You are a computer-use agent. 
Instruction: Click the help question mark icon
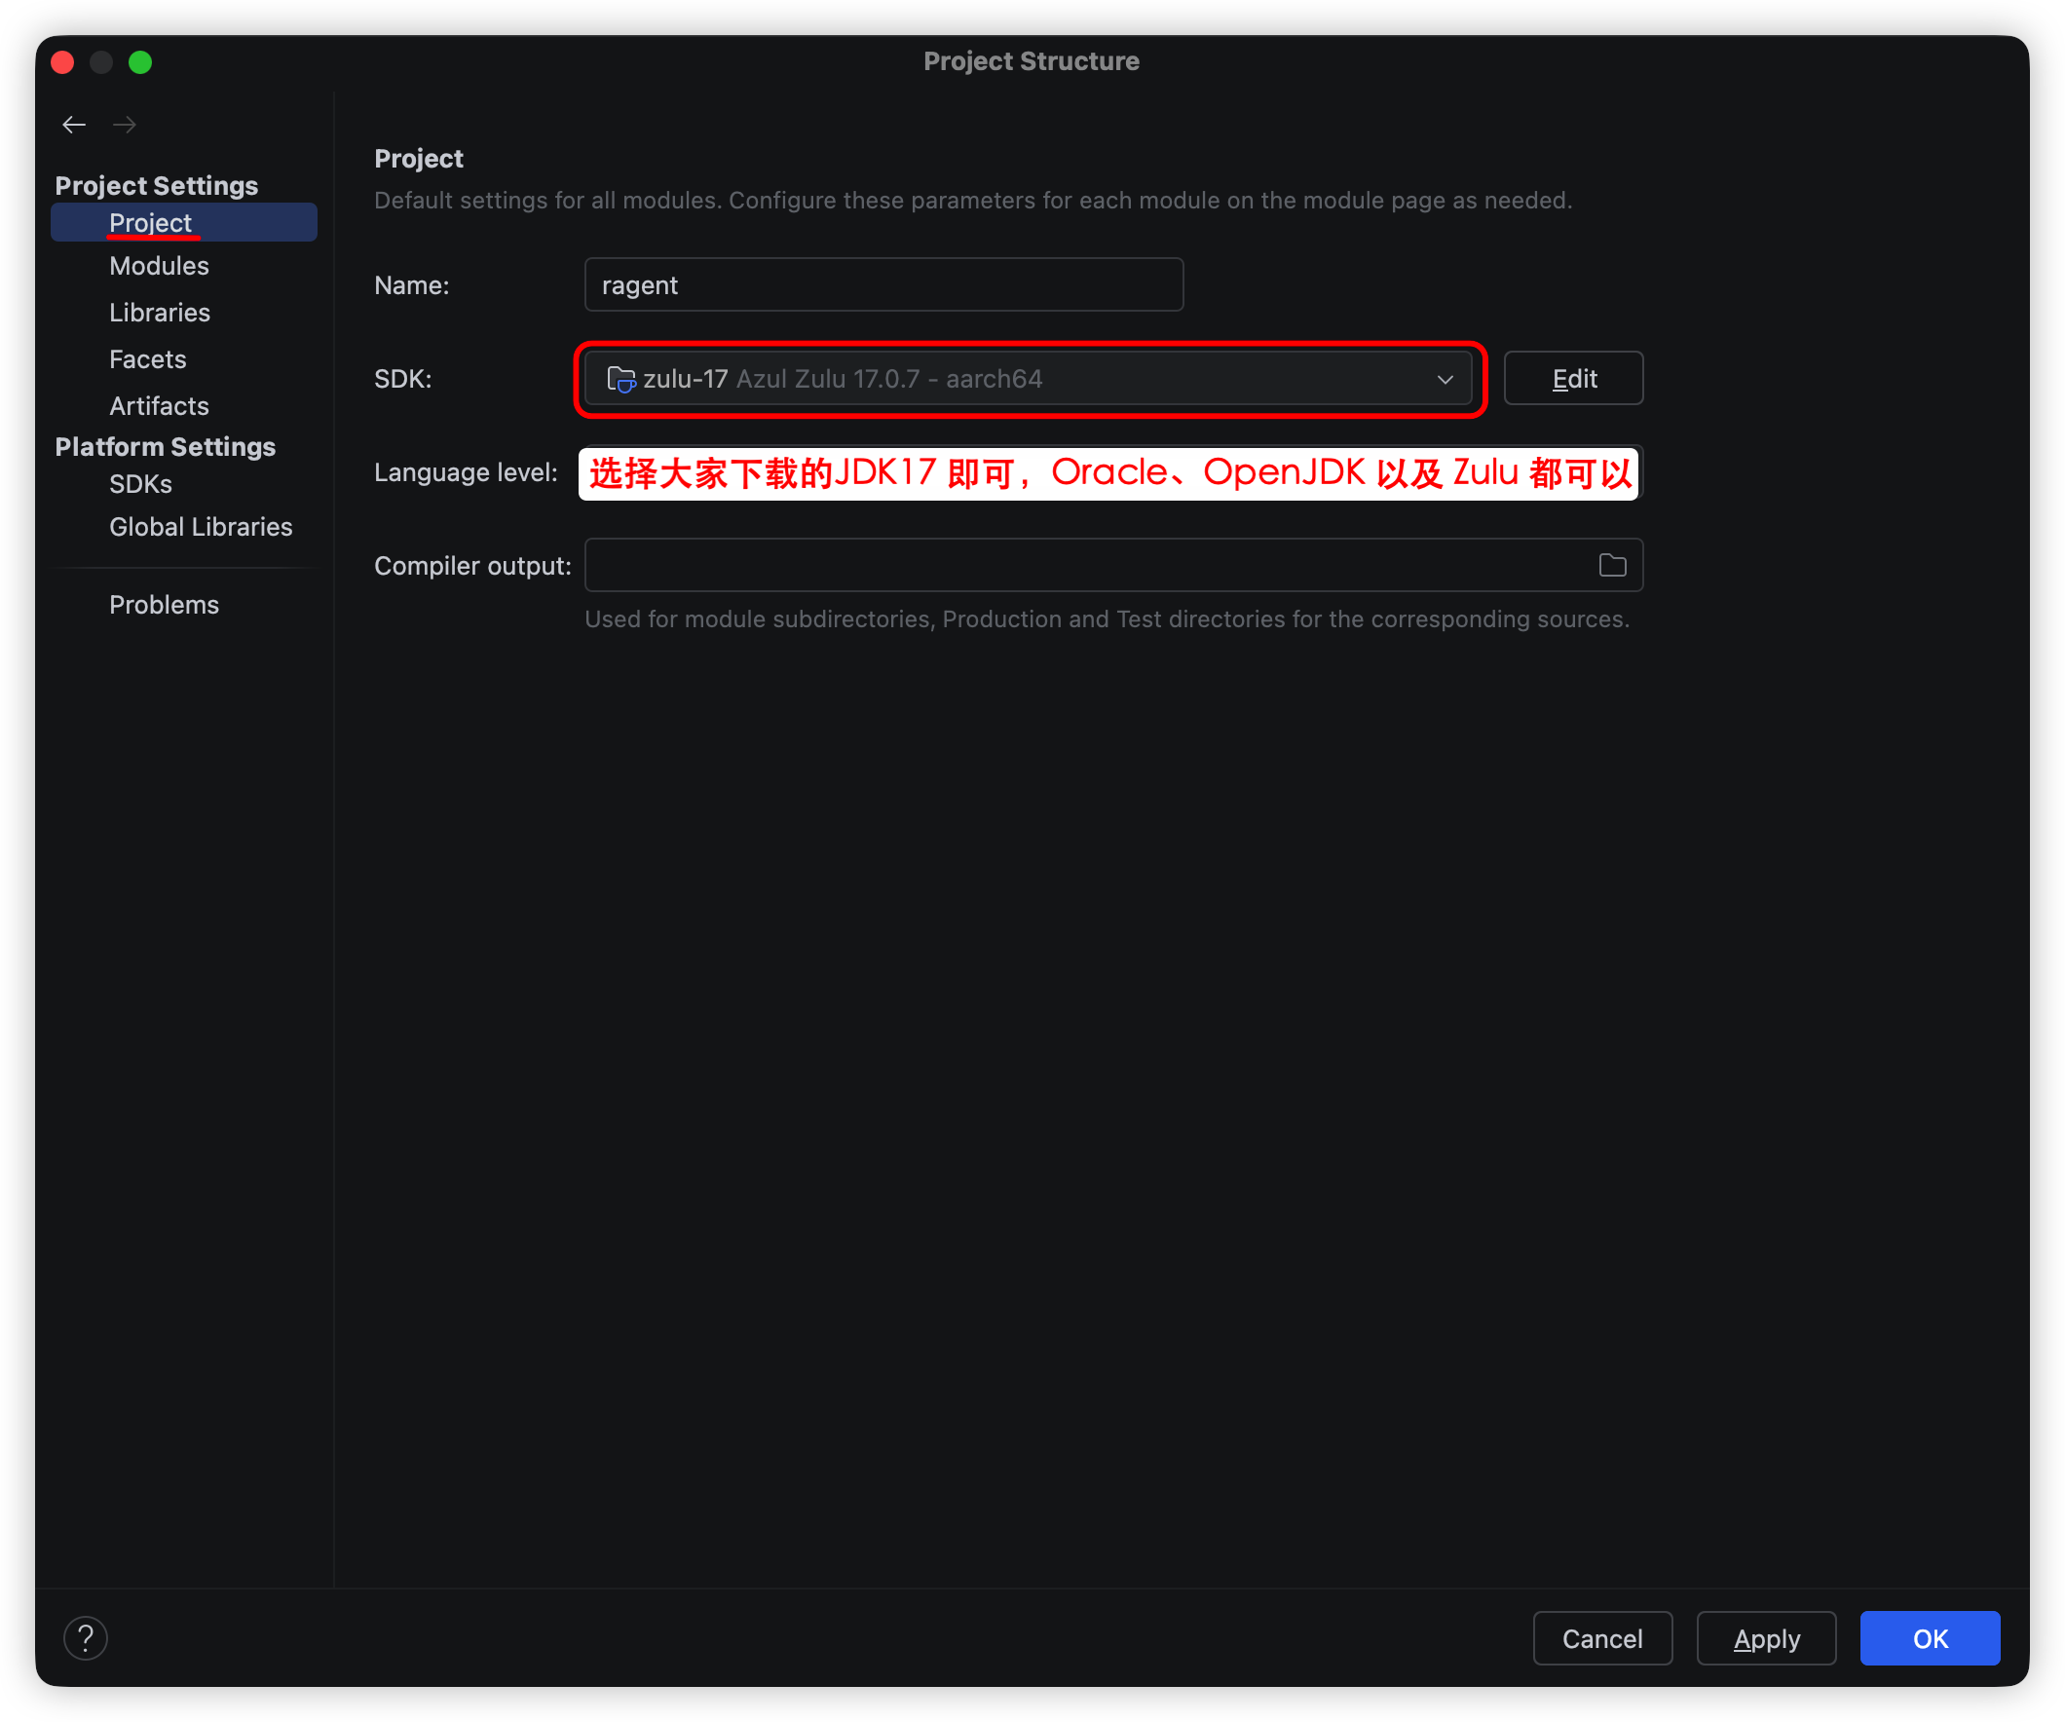(86, 1637)
